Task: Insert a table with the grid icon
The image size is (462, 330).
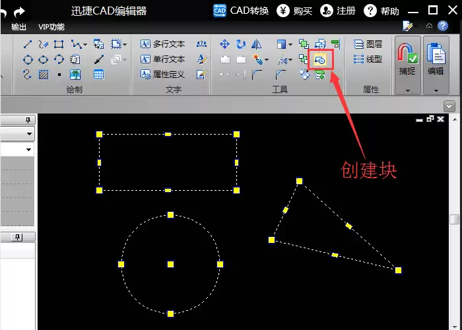Action: [98, 75]
